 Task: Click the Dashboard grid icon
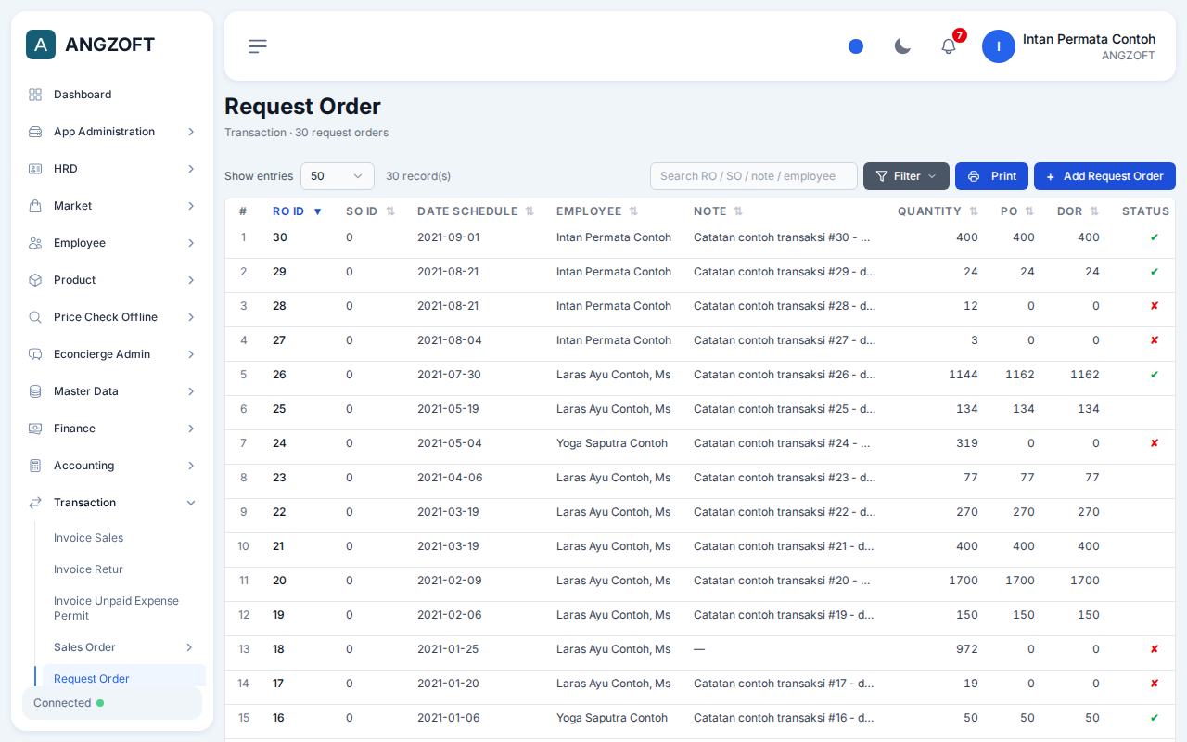pyautogui.click(x=35, y=95)
